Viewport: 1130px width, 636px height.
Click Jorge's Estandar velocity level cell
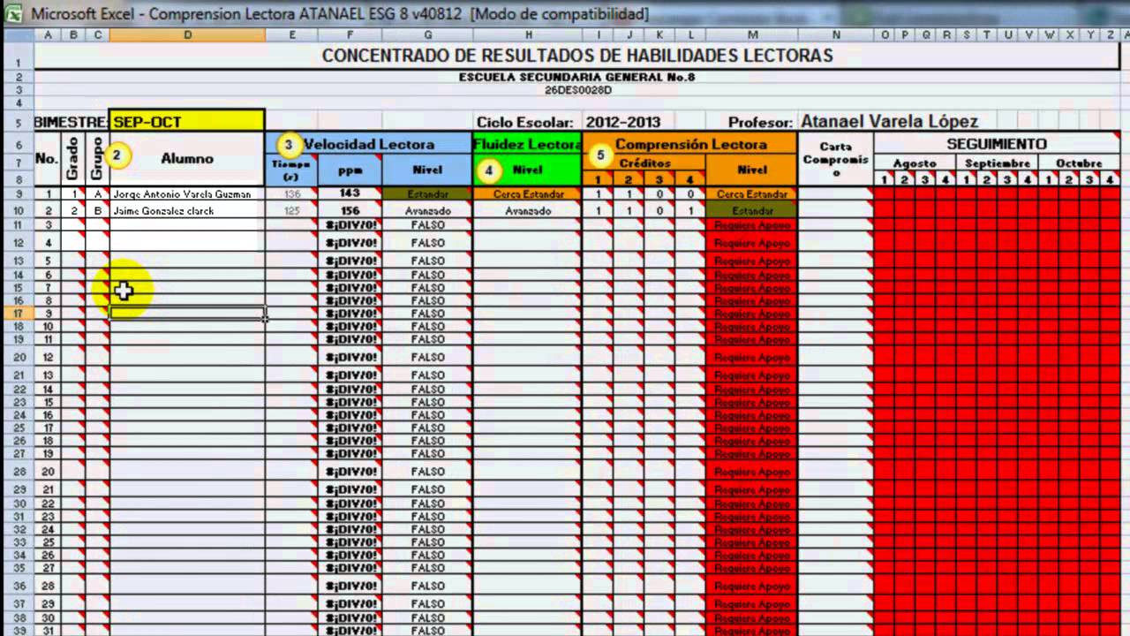click(x=427, y=194)
